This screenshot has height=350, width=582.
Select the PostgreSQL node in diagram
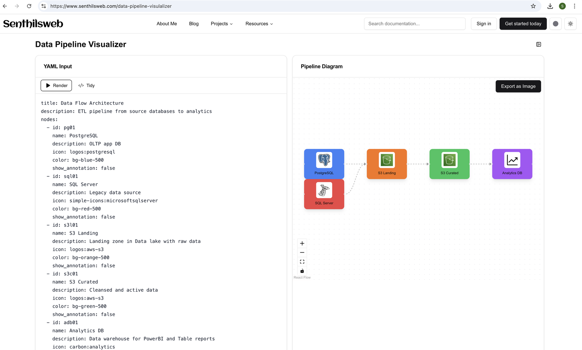click(x=324, y=164)
